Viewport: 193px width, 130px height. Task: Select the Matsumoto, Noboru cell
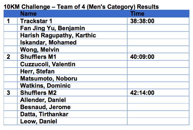72,78
